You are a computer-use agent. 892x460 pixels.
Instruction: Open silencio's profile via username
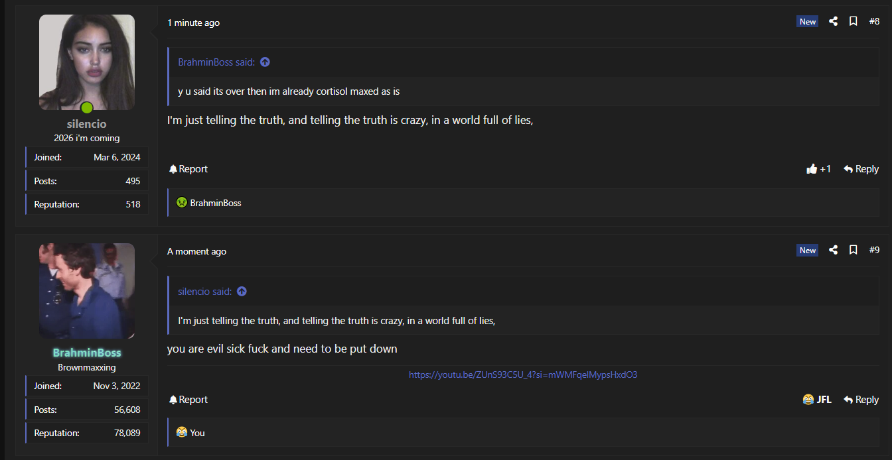coord(86,124)
